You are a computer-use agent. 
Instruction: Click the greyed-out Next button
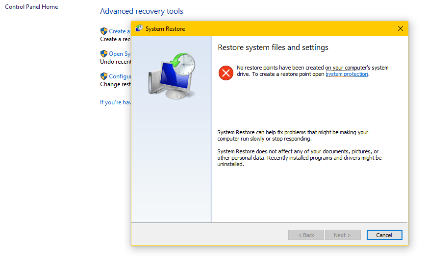coord(342,235)
